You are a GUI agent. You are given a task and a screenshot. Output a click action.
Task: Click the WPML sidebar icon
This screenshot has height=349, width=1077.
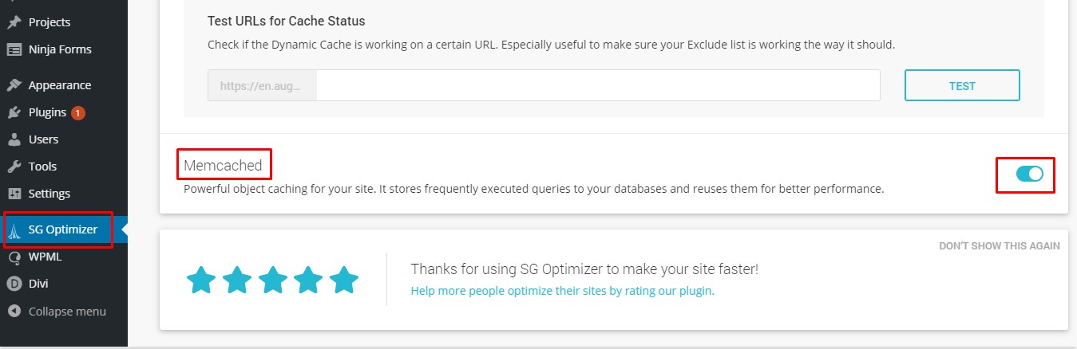(x=14, y=257)
